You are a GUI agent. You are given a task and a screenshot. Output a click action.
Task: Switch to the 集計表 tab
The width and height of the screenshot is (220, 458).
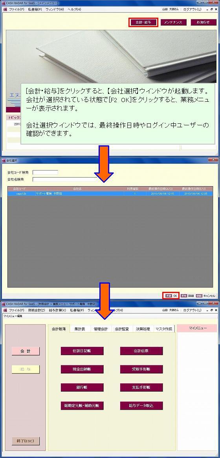[80, 329]
